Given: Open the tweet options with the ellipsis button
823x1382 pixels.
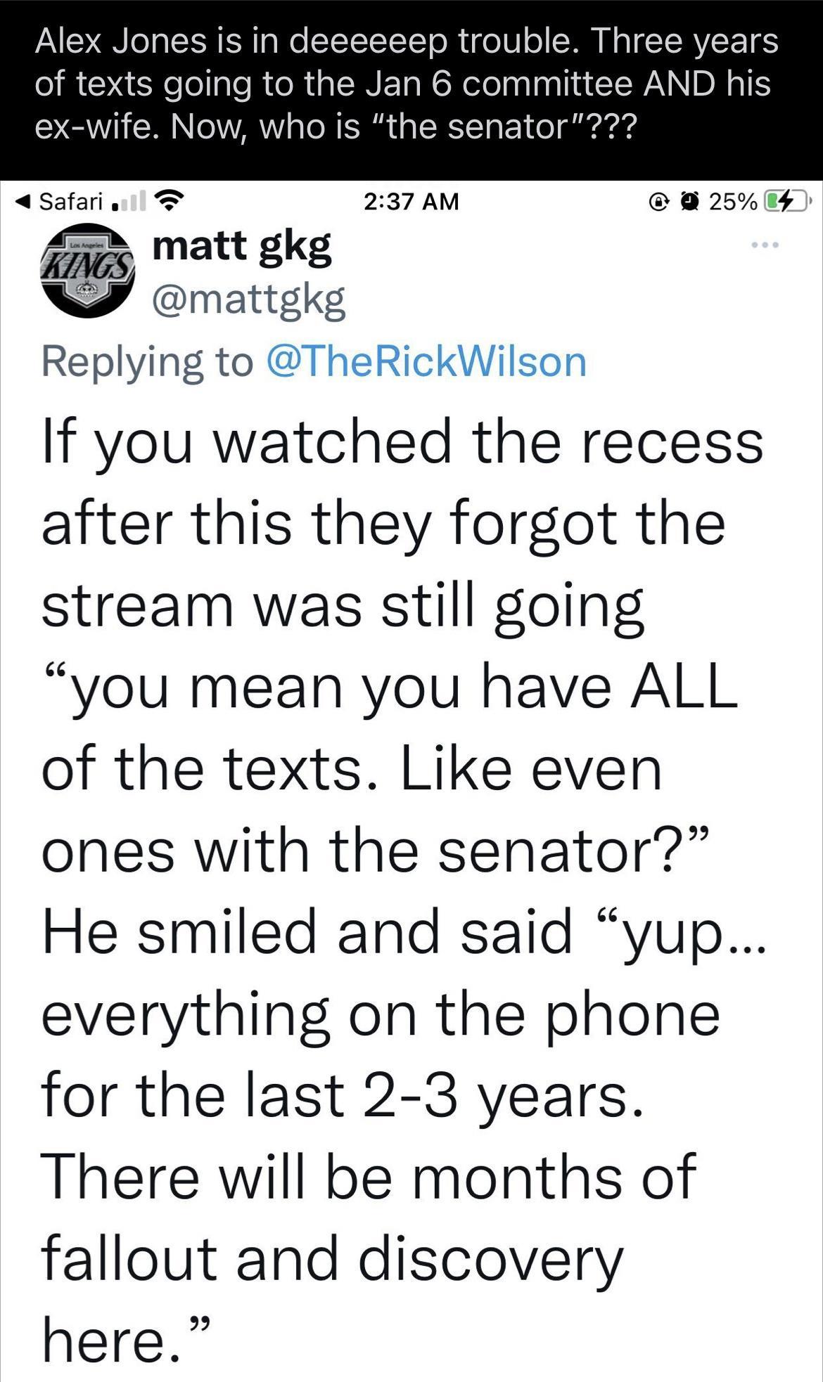Looking at the screenshot, I should coord(766,245).
